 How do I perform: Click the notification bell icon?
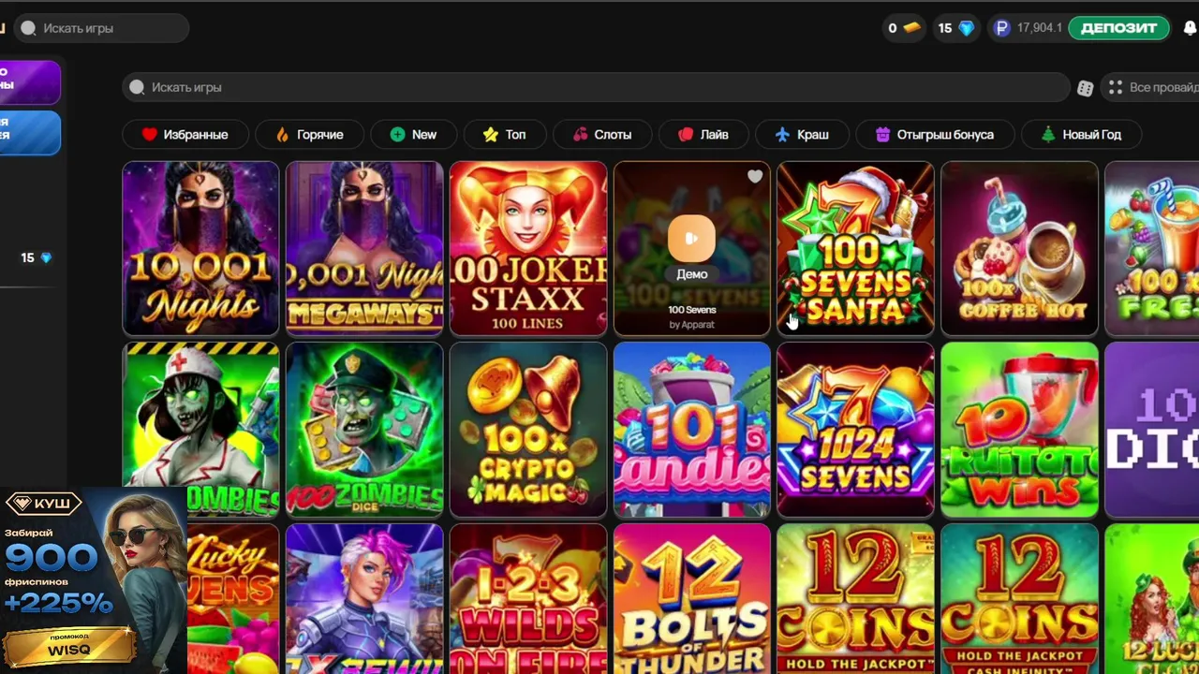1191,28
